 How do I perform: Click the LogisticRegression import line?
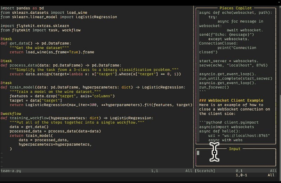tap(59, 17)
